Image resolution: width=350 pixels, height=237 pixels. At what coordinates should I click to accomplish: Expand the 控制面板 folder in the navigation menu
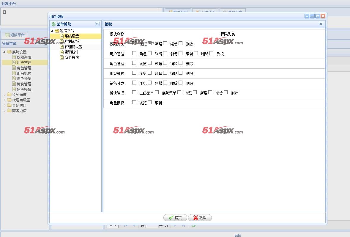coord(4,95)
